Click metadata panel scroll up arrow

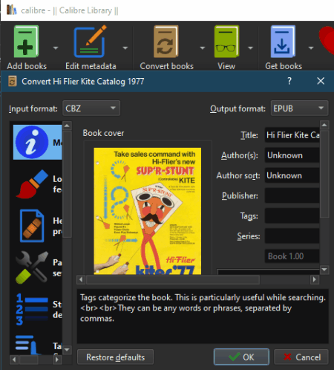324,125
